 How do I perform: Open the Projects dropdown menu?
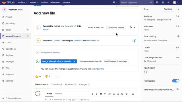click(23, 3)
